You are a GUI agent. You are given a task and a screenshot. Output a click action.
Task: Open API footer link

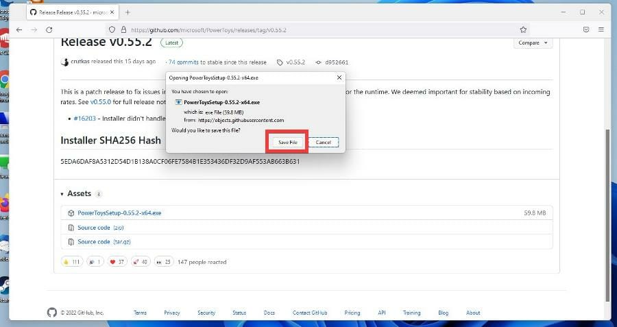click(382, 313)
